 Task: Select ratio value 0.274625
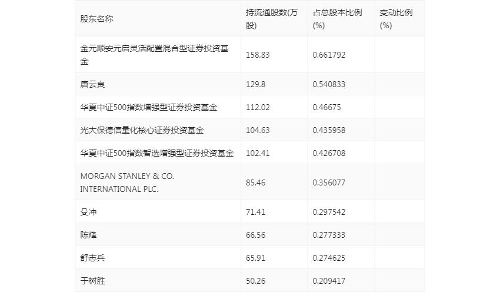point(329,258)
